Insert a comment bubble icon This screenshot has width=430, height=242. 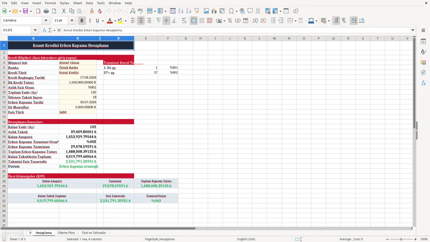coord(250,11)
